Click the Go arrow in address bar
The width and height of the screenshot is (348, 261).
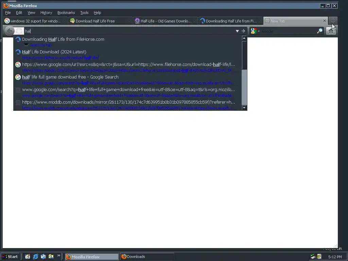[243, 31]
